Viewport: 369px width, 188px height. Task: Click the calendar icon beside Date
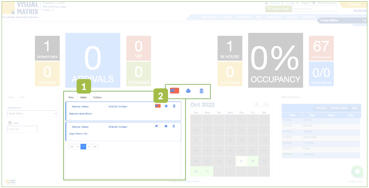(10, 123)
